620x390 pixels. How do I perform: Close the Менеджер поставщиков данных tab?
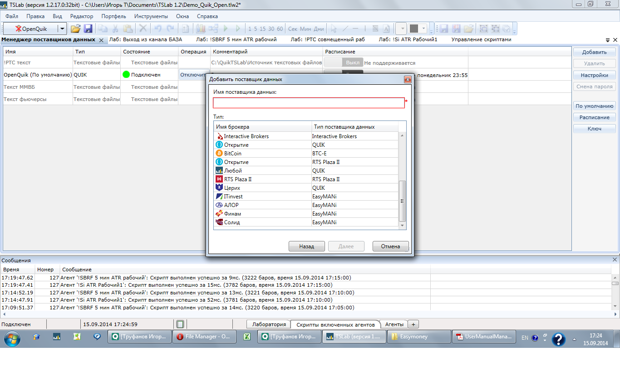click(x=101, y=40)
